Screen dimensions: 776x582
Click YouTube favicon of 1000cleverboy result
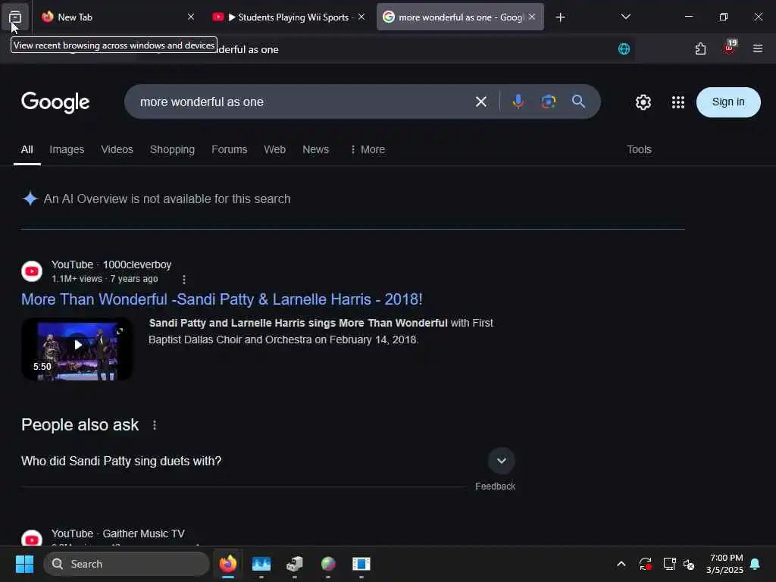(x=32, y=271)
